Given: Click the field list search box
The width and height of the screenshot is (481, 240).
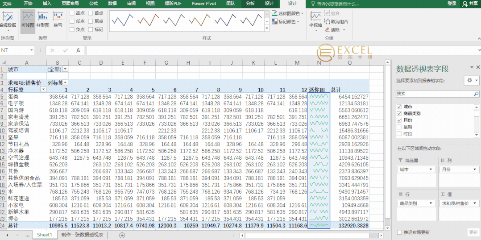Looking at the screenshot, I should pos(438,94).
